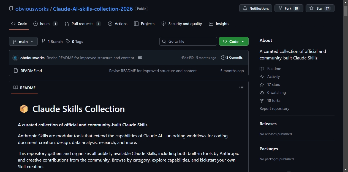Open the Issues tab
This screenshot has width=348, height=172.
click(x=45, y=24)
